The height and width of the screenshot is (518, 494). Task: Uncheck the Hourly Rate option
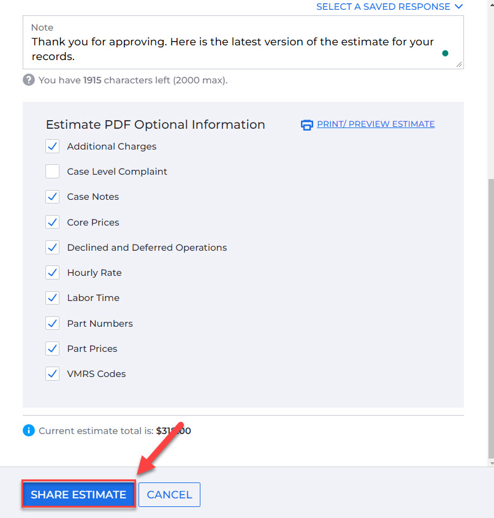point(52,273)
